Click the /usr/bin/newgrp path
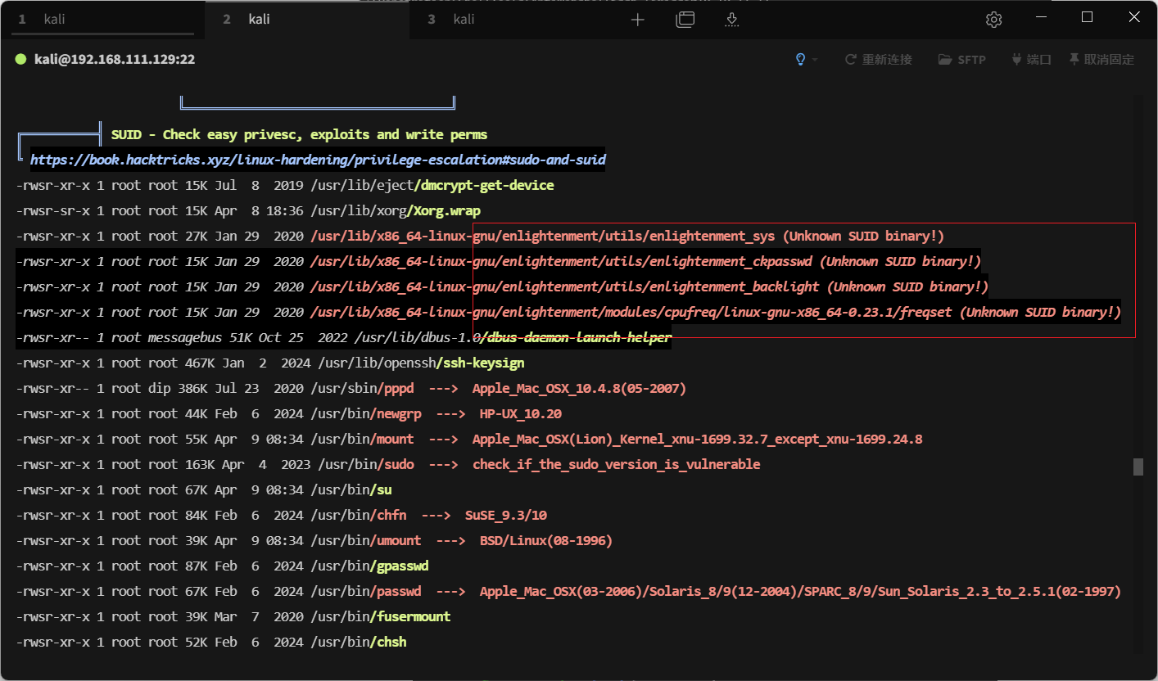1158x681 pixels. 366,414
